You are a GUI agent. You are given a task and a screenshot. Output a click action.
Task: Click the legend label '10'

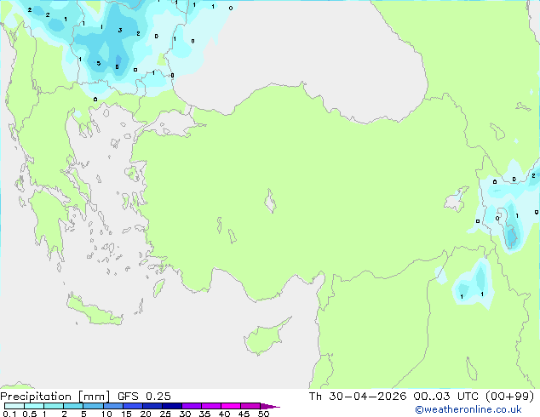pos(106,414)
